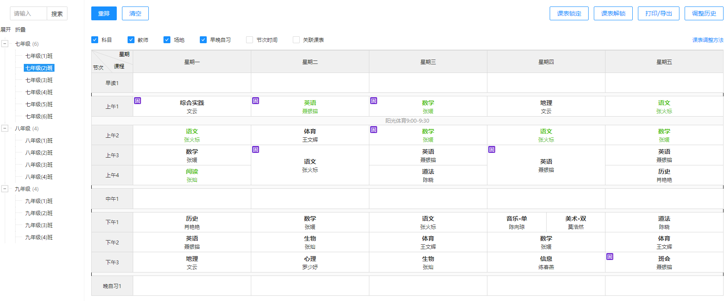
Task: Click the fixed icon on Friday 下午3 班会
Action: click(610, 257)
